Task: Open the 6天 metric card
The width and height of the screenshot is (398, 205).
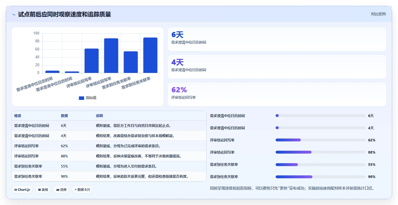Action: pyautogui.click(x=277, y=39)
